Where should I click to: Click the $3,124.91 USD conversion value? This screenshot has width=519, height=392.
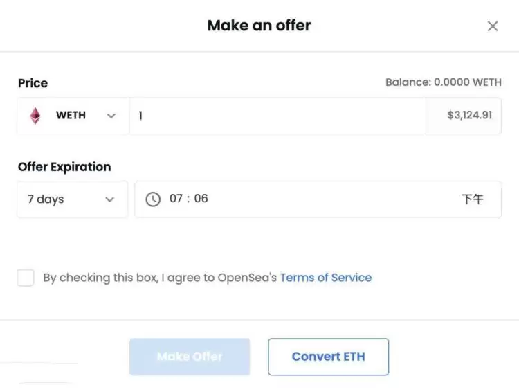coord(470,116)
